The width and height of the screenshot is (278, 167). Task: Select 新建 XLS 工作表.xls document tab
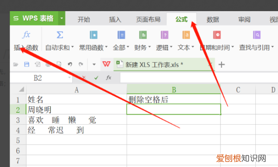[164, 64]
